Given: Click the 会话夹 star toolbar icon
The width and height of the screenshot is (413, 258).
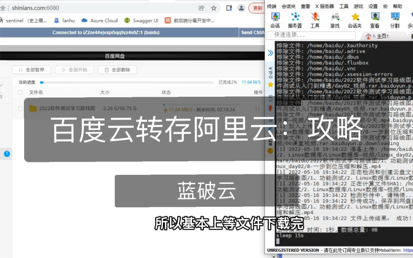Looking at the screenshot, I should [355, 20].
